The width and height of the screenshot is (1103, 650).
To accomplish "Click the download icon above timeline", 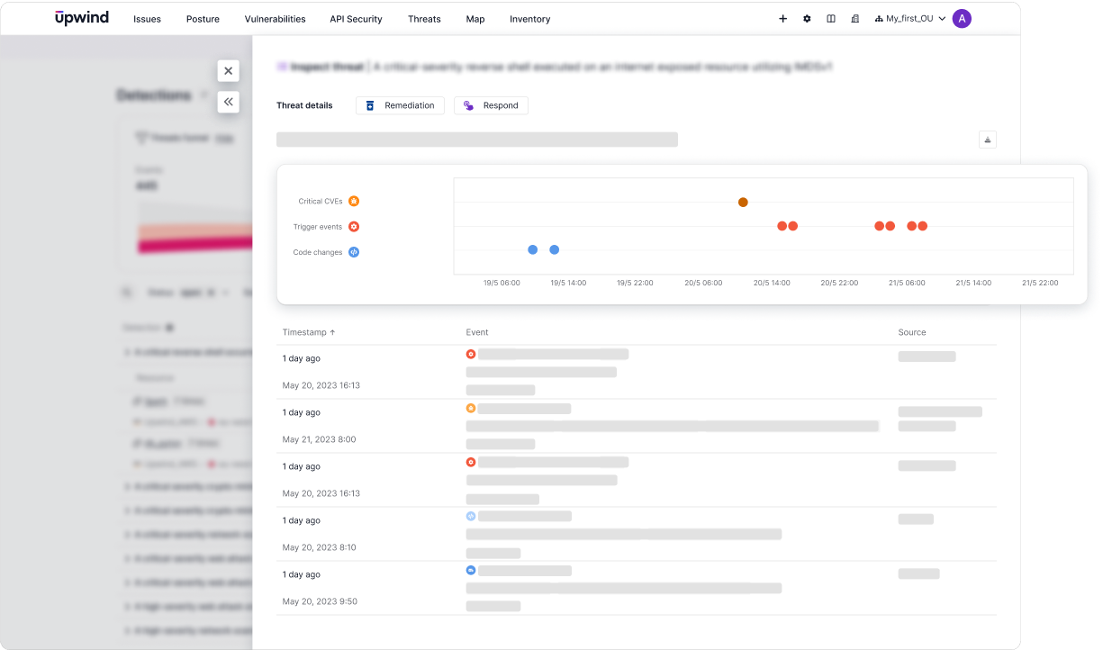I will tap(988, 140).
